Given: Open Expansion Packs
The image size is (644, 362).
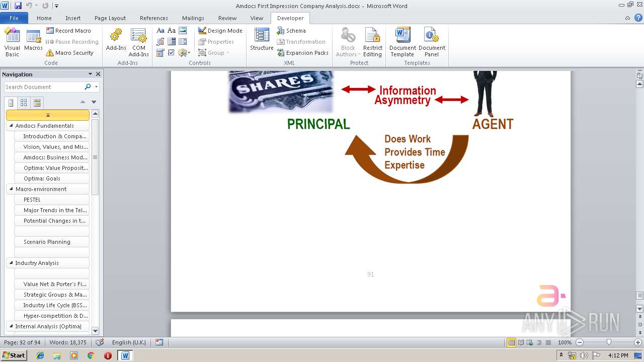Looking at the screenshot, I should coord(302,53).
